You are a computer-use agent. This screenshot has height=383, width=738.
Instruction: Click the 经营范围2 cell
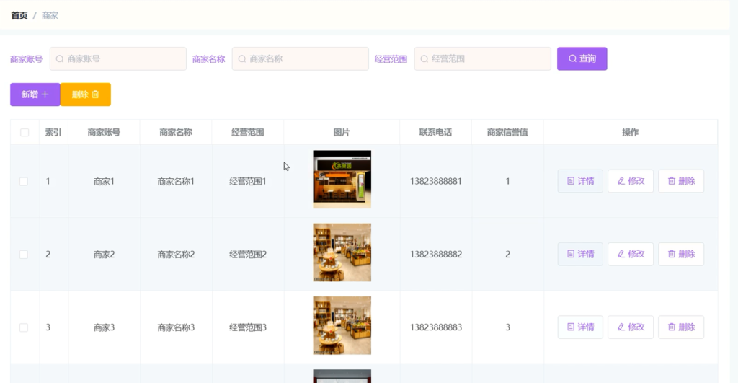248,255
